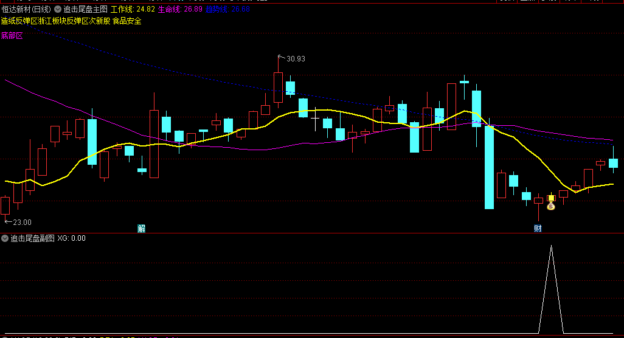Open the 追击尾盘副图 indicator dropdown arrow
Viewport: 624px width, 338px height.
click(5, 238)
